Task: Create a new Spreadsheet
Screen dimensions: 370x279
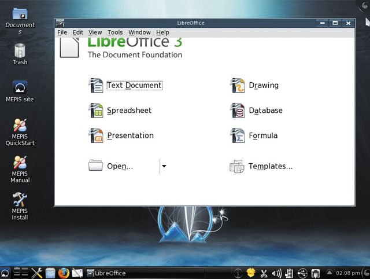Action: point(128,111)
